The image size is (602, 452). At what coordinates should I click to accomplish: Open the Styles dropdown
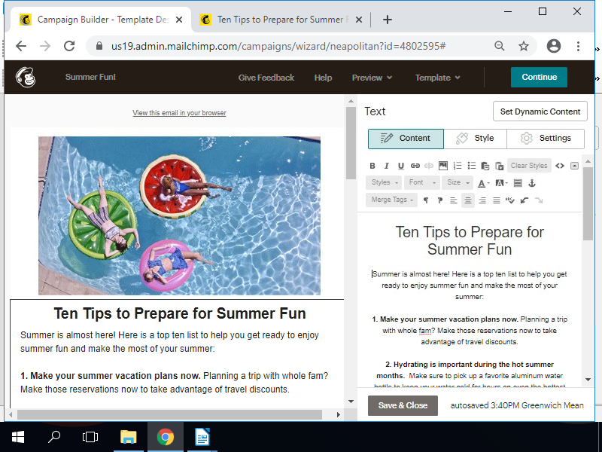click(x=384, y=182)
